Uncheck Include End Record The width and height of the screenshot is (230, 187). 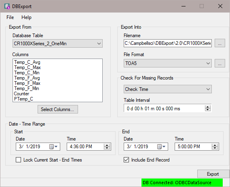tap(126, 160)
